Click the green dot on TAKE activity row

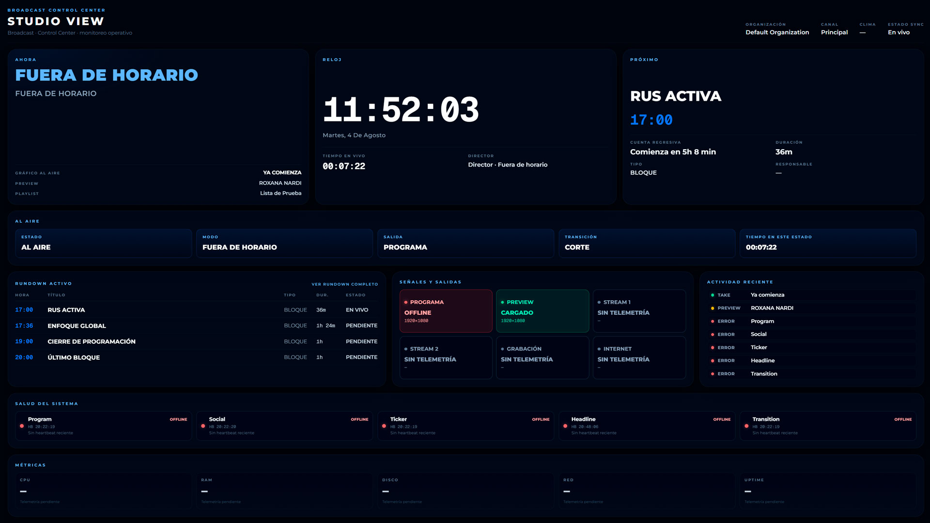[713, 295]
